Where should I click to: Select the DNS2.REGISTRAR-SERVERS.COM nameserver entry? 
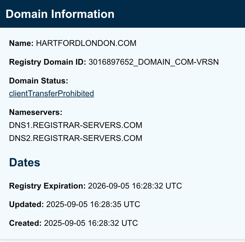click(76, 138)
